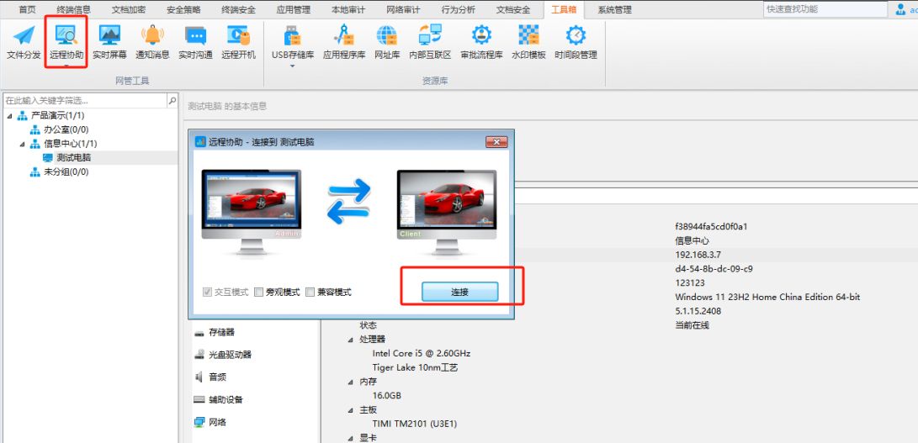Click the keyword filter input field
918x443 pixels.
click(x=86, y=100)
